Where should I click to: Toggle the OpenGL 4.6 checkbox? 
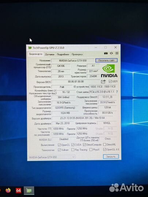click(105, 149)
